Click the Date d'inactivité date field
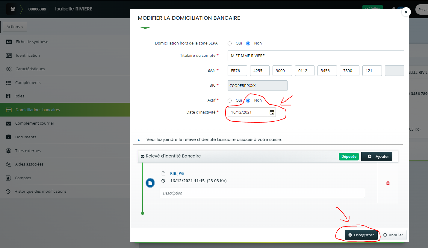The width and height of the screenshot is (428, 248). (x=248, y=112)
